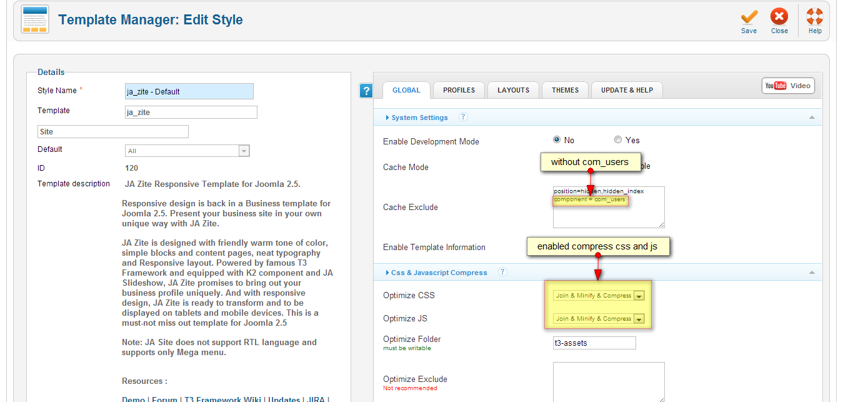Click the help icon beside System Settings

click(463, 117)
